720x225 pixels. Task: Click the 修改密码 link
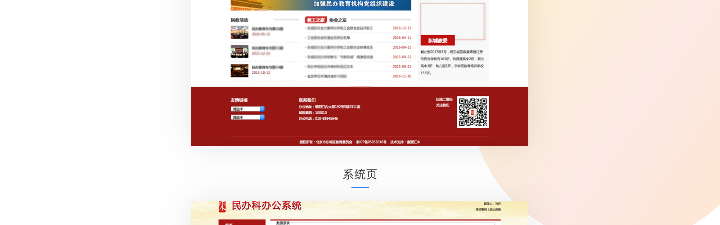(x=481, y=210)
